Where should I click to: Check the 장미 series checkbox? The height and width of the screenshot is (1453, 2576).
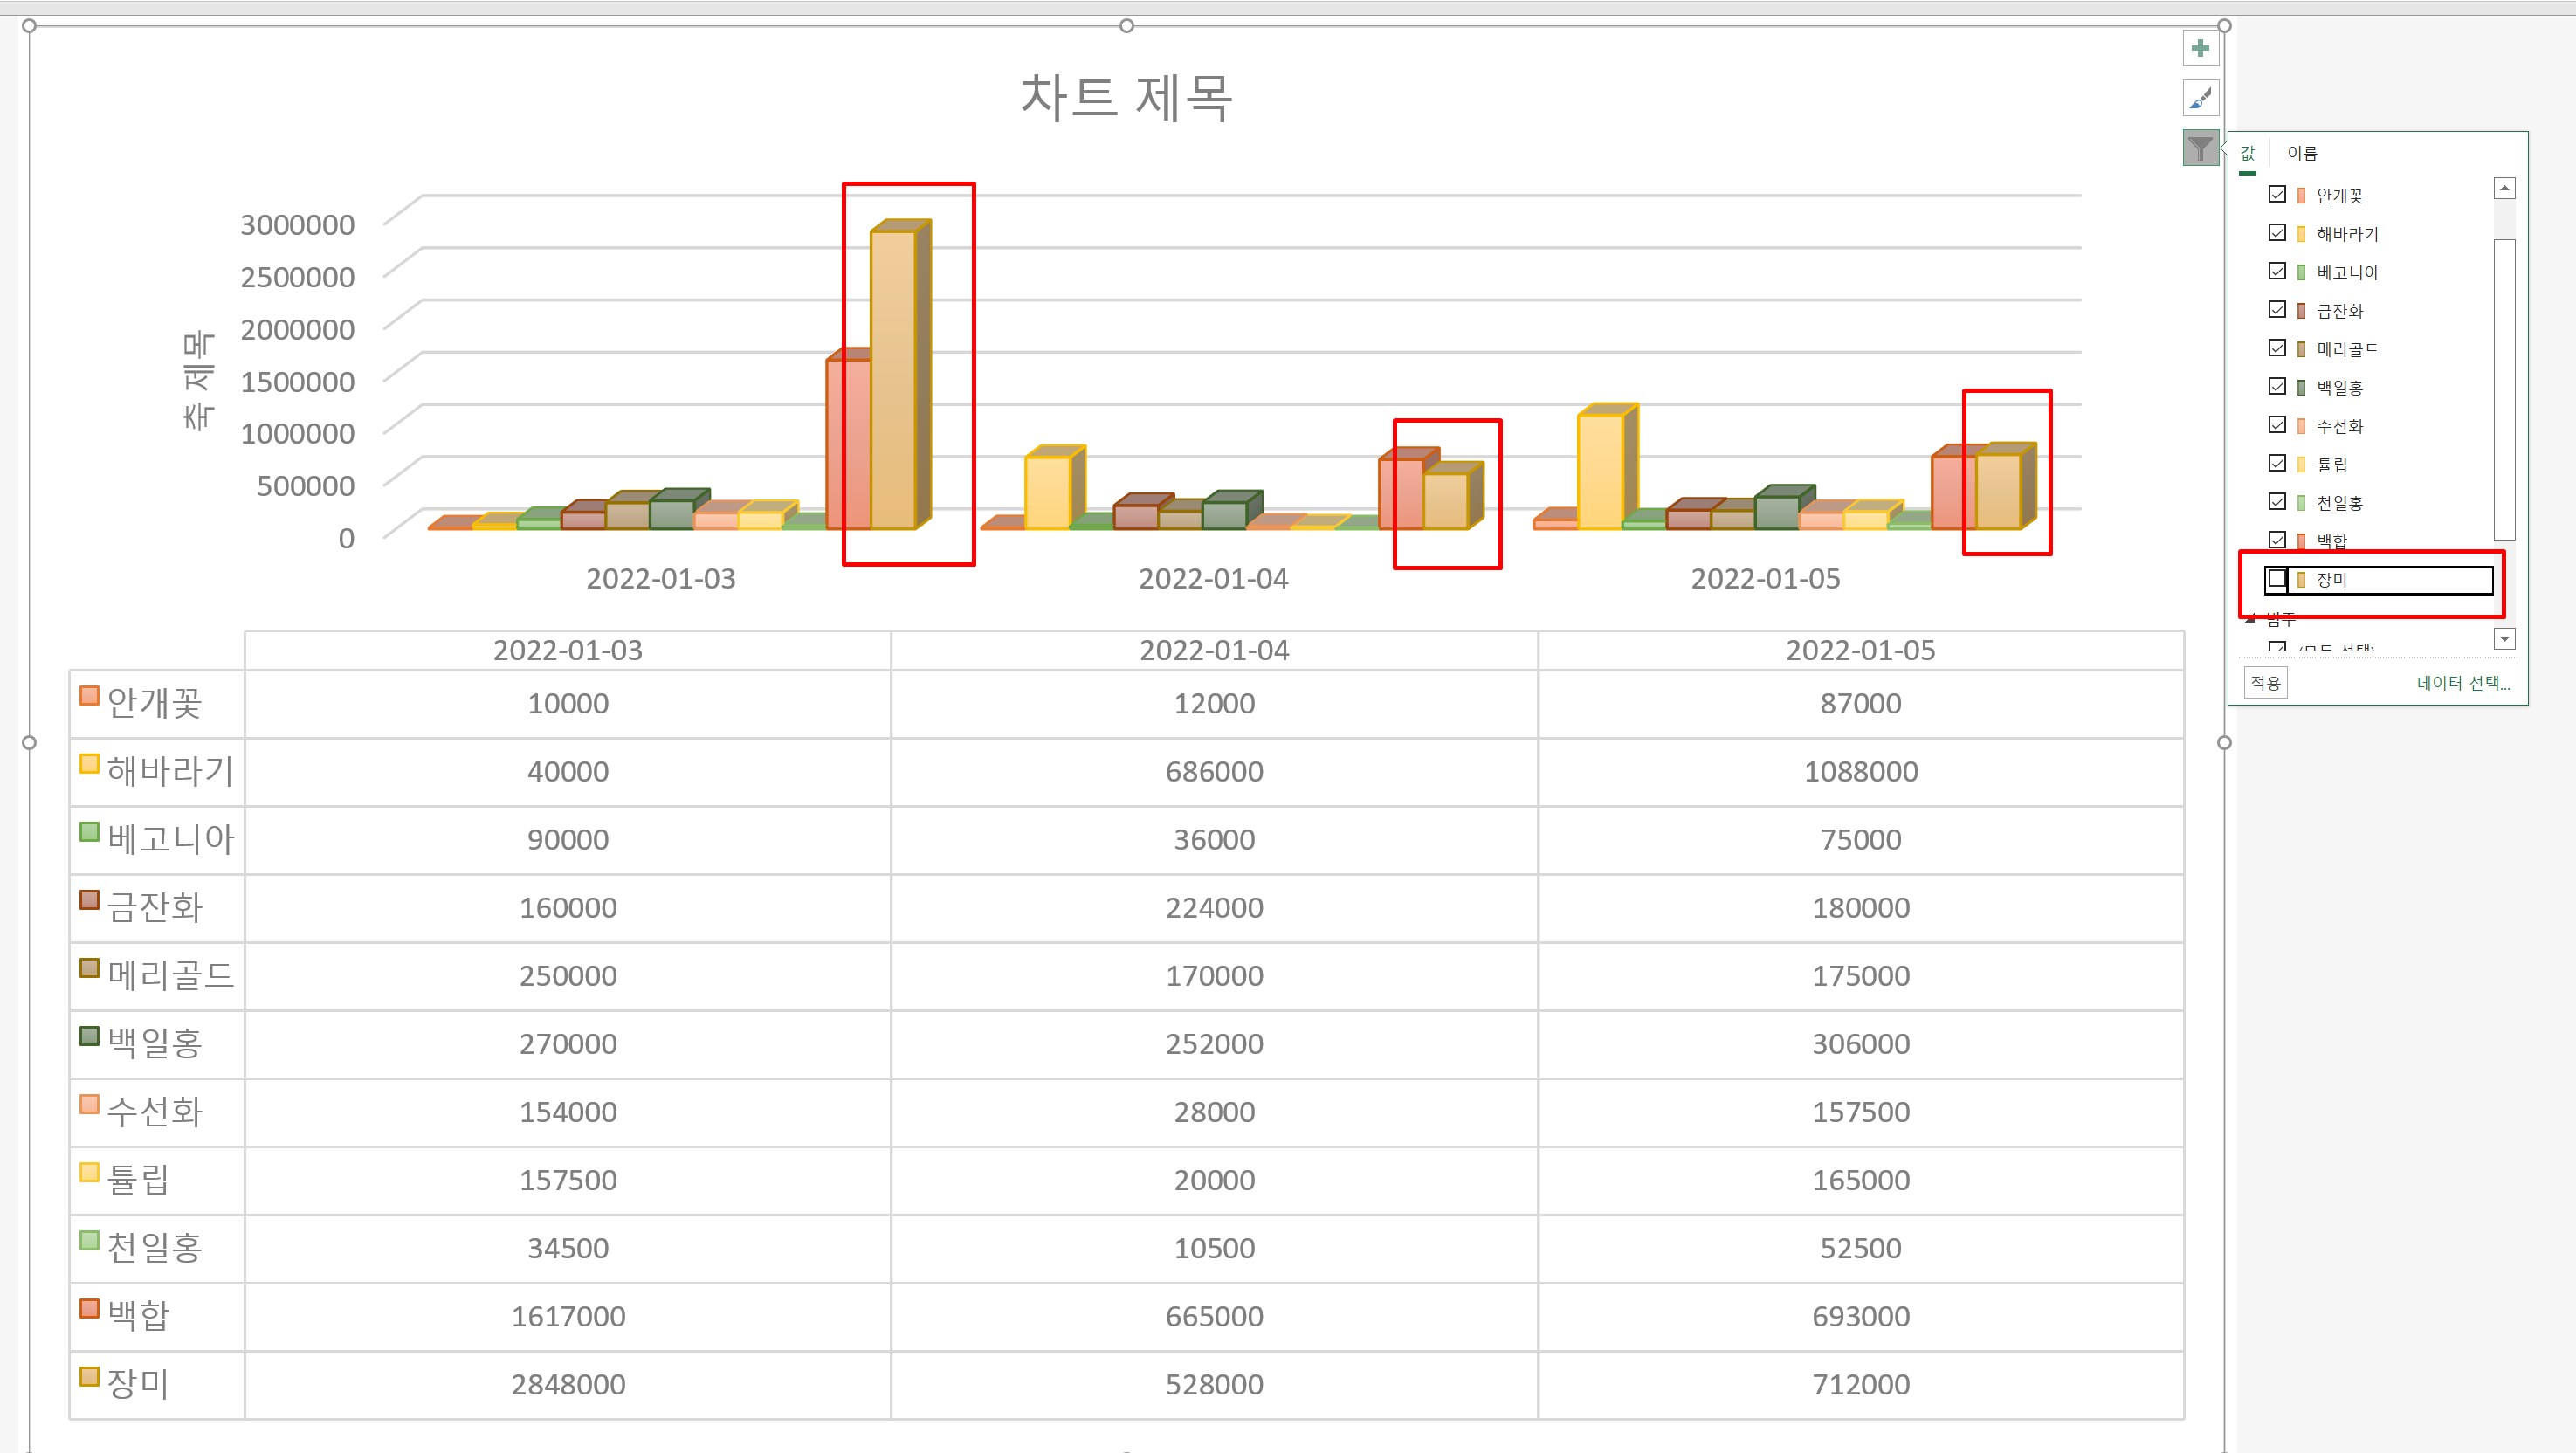(2277, 579)
